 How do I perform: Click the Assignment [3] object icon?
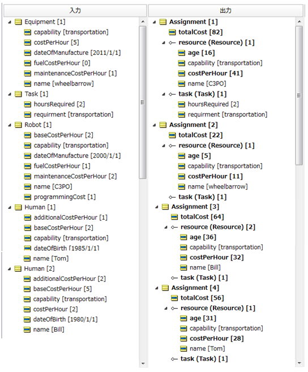[165, 207]
